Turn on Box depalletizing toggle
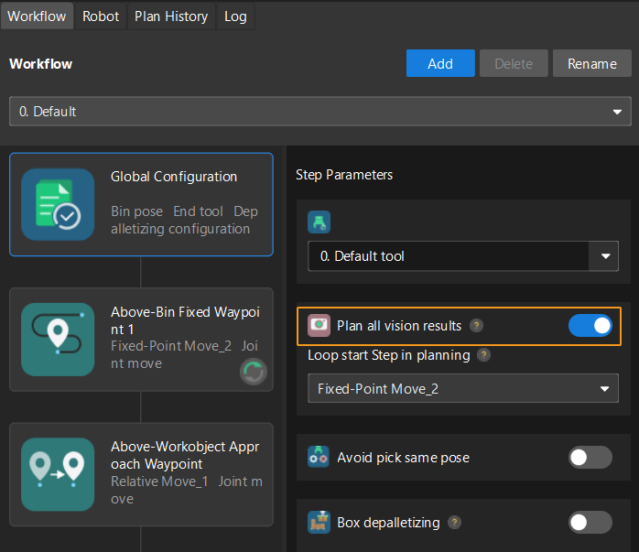Image resolution: width=639 pixels, height=552 pixels. [590, 523]
